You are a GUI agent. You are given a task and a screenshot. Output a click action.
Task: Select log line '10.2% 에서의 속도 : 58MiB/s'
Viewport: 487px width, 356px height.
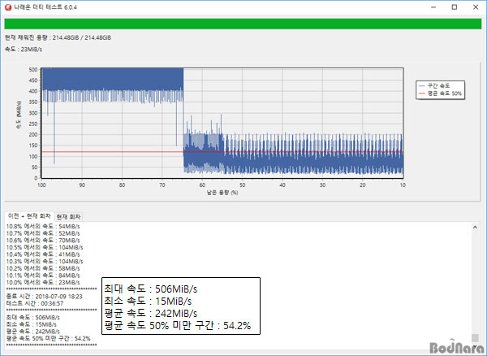[43, 268]
